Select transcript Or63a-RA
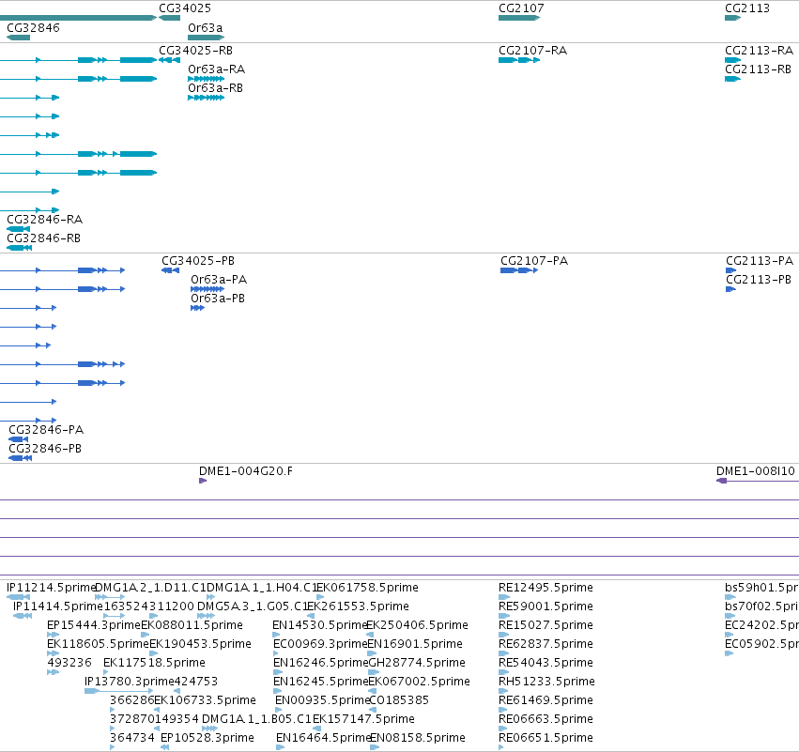This screenshot has width=799, height=752. tap(216, 69)
